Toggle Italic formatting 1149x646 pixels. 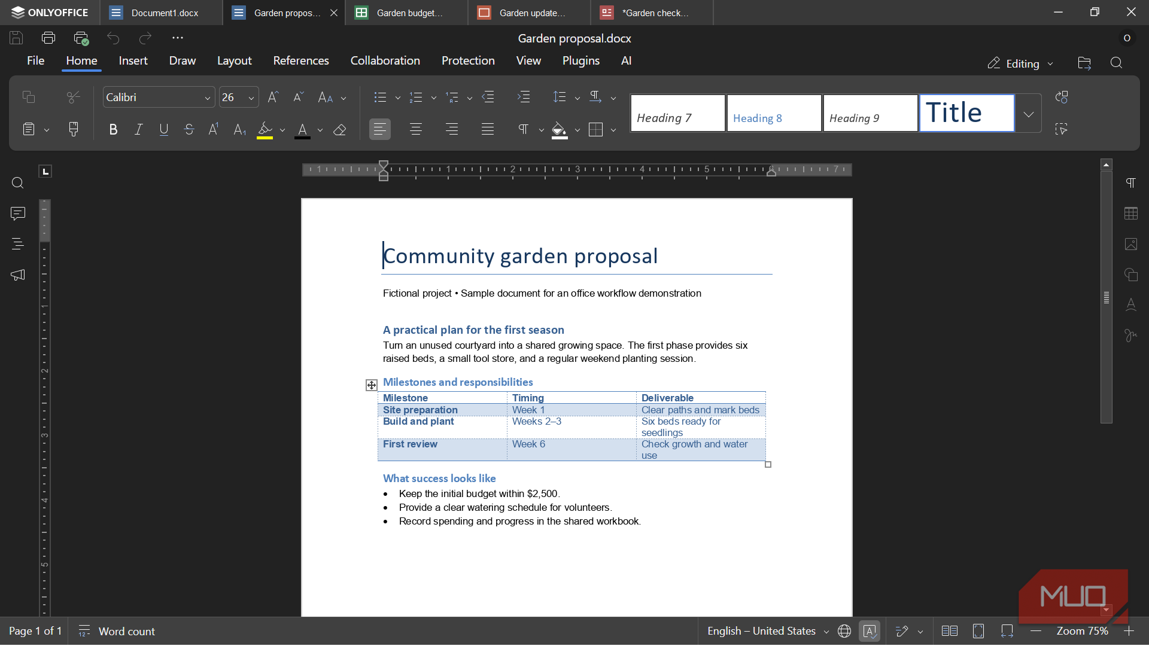coord(138,129)
